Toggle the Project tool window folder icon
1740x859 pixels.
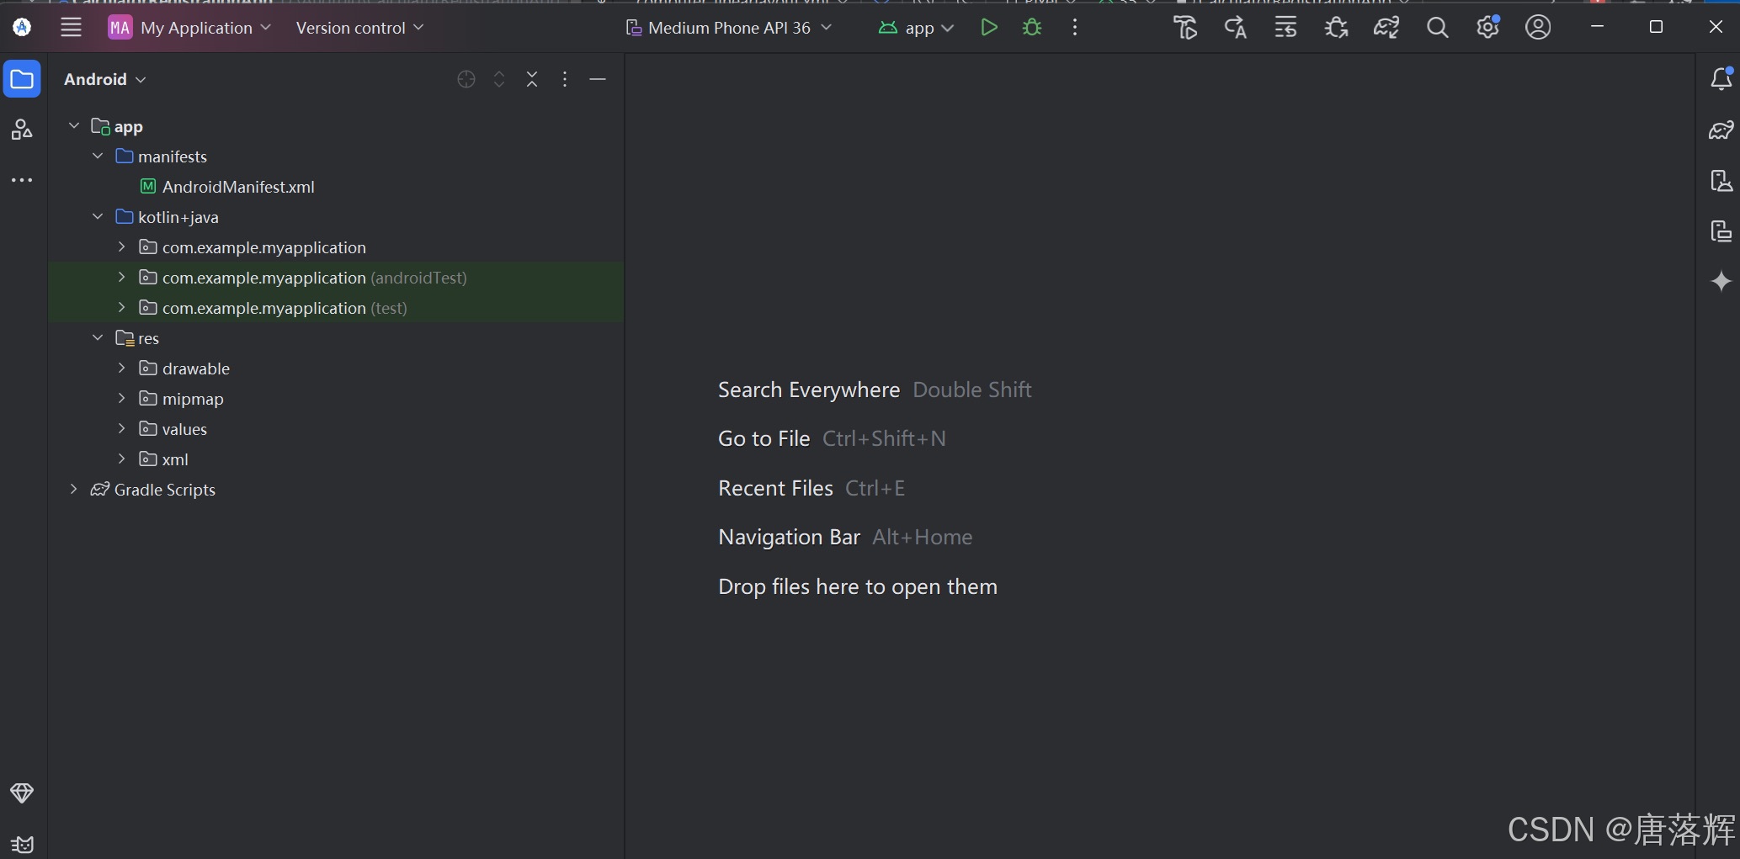[x=22, y=79]
